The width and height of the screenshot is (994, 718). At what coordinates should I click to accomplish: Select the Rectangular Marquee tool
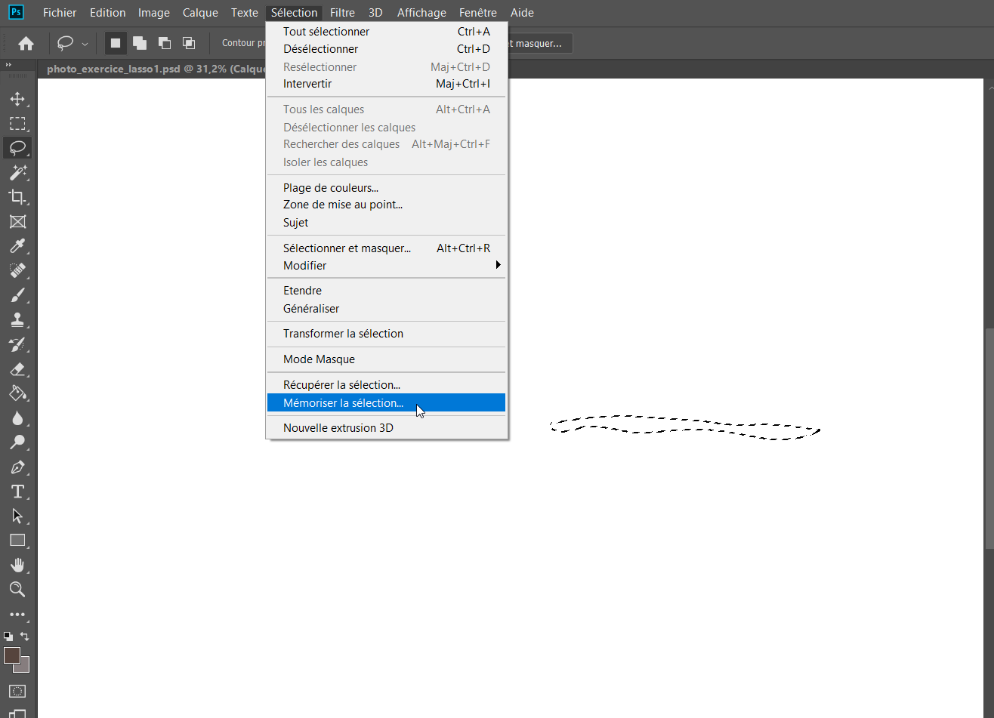tap(17, 123)
